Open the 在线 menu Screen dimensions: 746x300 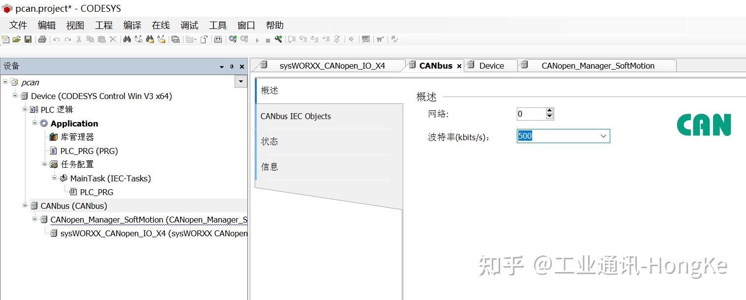tap(160, 25)
